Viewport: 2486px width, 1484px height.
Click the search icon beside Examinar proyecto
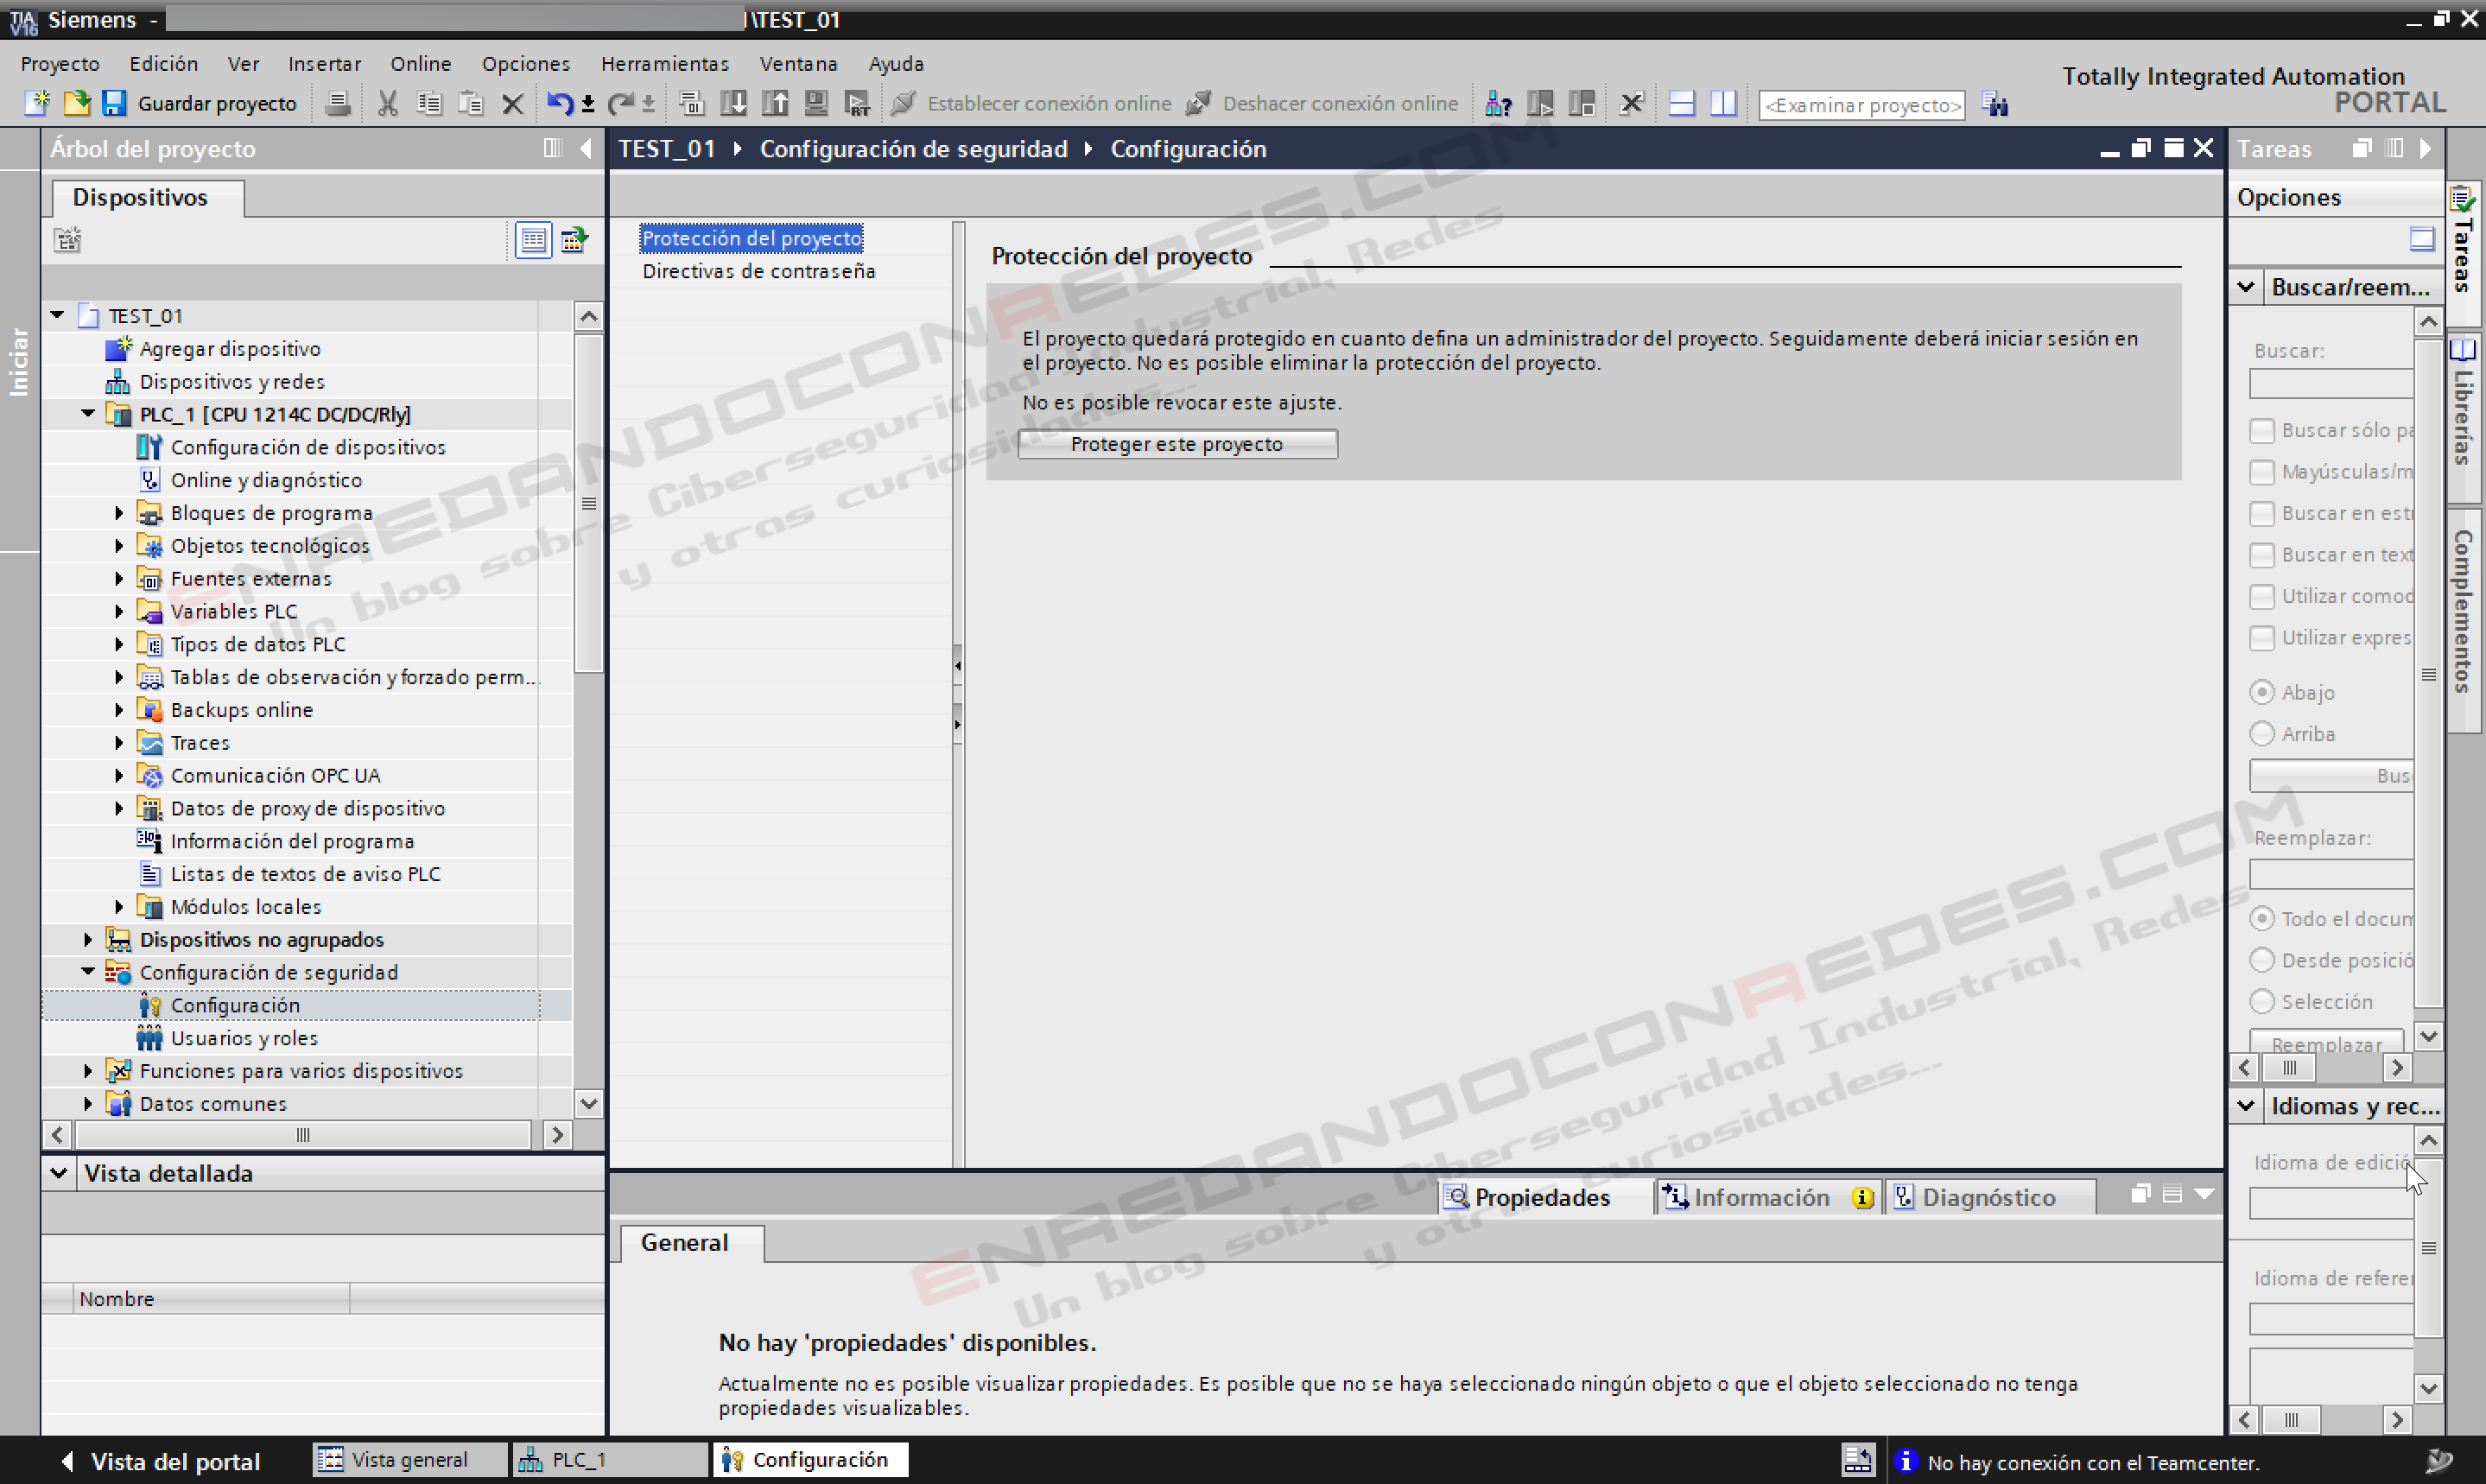(1995, 104)
